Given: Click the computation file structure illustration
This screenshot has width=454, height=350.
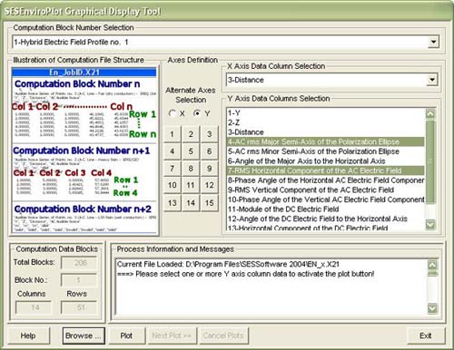Looking at the screenshot, I should point(84,151).
